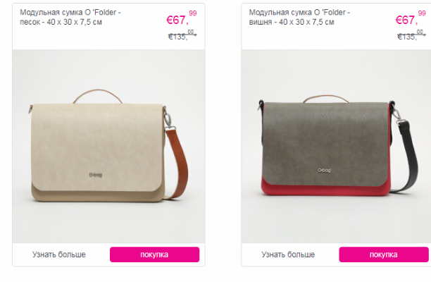
Task: Click the O bag logo on beige bag
Action: [95, 175]
